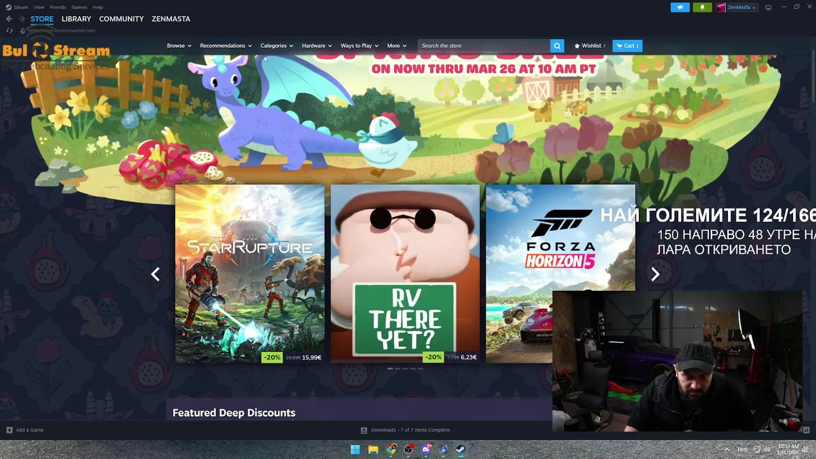Screen dimensions: 816x459
Task: Click the RV There Yet? 6,23€ price
Action: tap(469, 358)
